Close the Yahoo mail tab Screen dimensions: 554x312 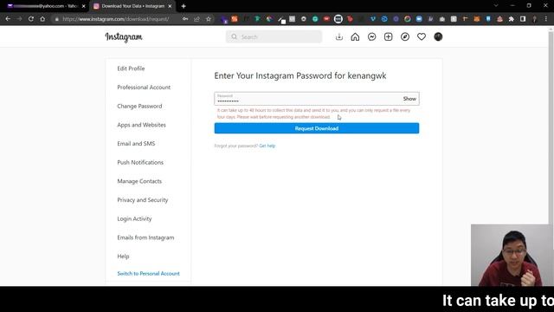(x=84, y=6)
